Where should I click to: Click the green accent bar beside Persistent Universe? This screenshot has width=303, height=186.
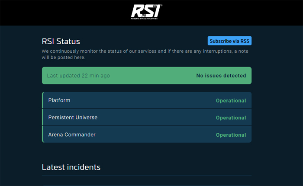pyautogui.click(x=42, y=117)
